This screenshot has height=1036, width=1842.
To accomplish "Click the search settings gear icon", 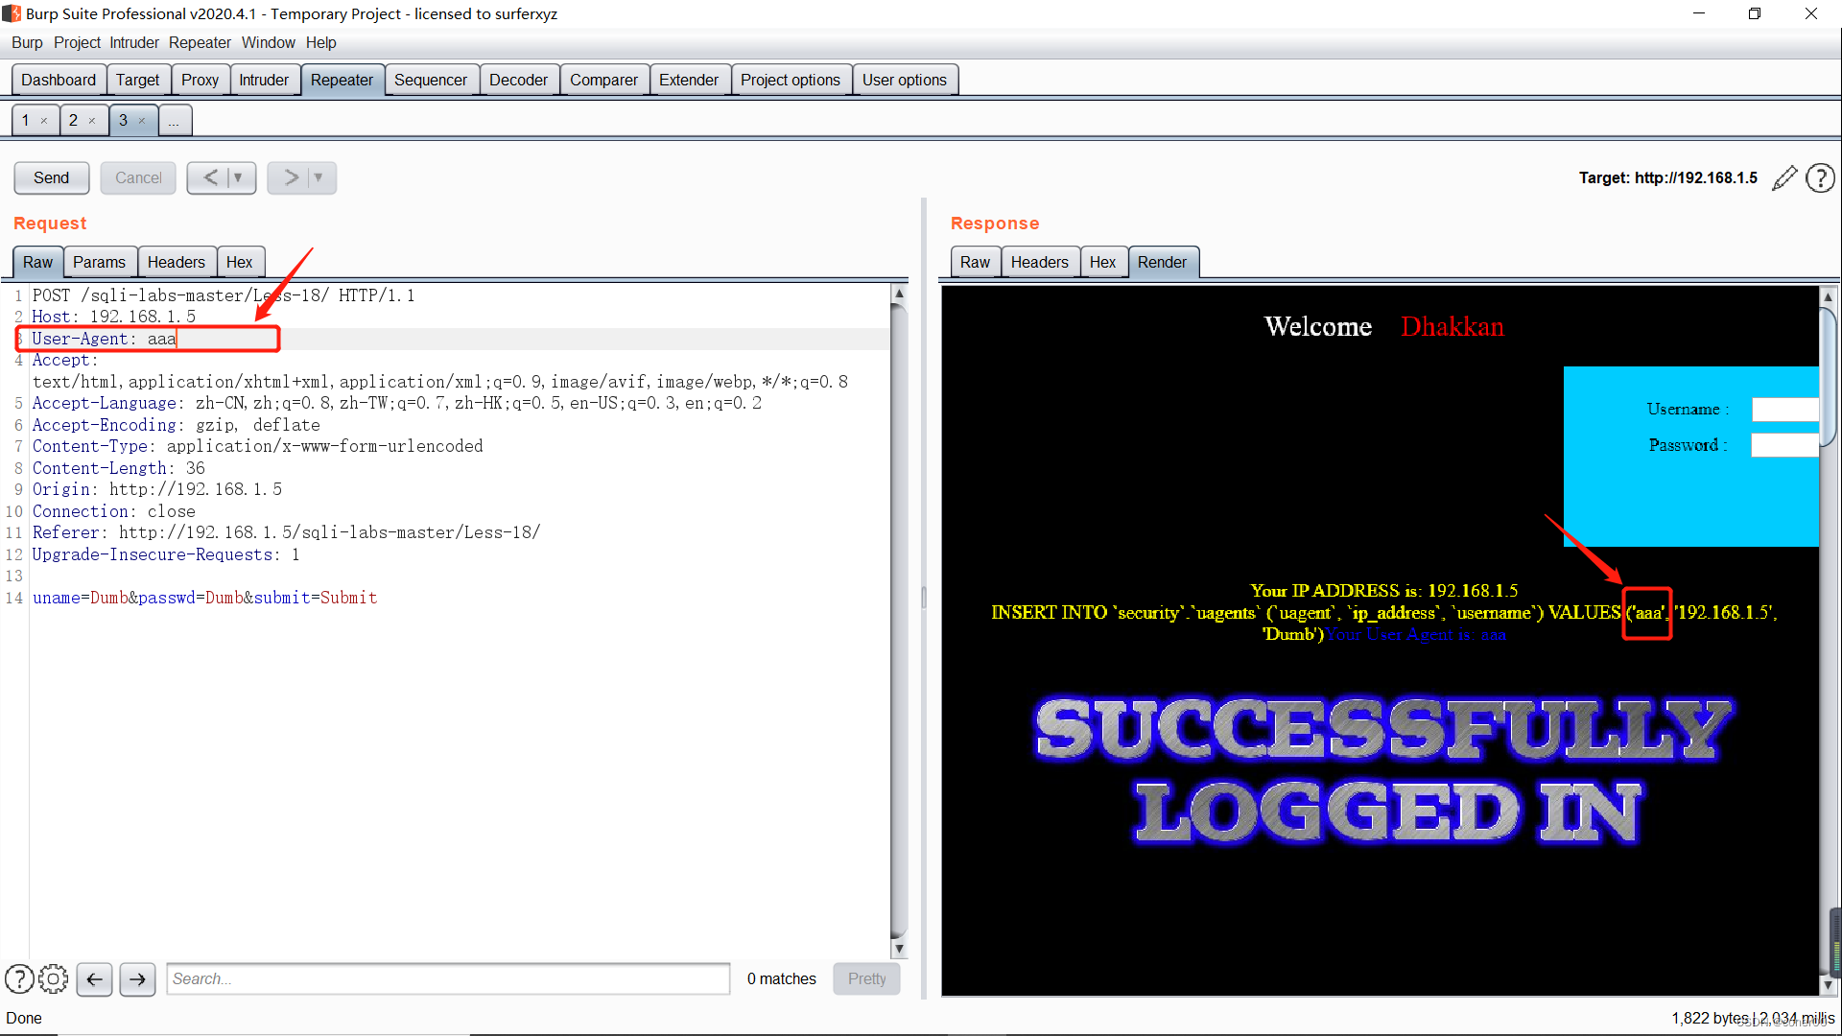I will tap(54, 978).
